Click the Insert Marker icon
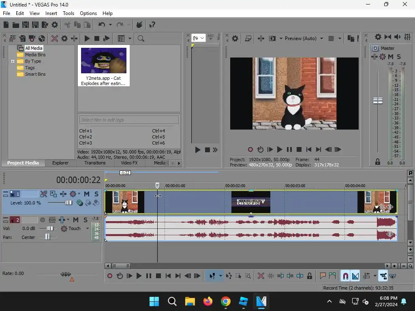Viewport: 415px width, 311px height. (x=323, y=276)
